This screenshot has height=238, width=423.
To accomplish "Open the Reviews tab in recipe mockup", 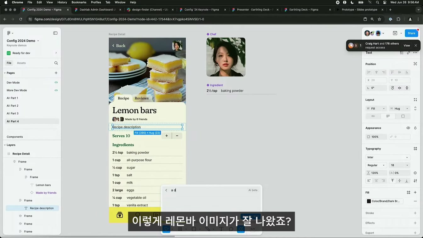I will pyautogui.click(x=142, y=98).
